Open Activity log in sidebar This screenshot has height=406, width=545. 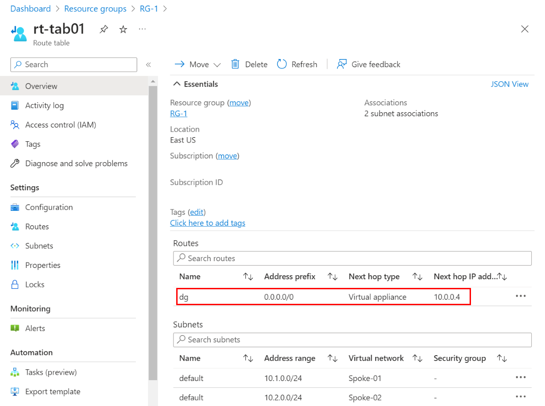[x=45, y=105]
